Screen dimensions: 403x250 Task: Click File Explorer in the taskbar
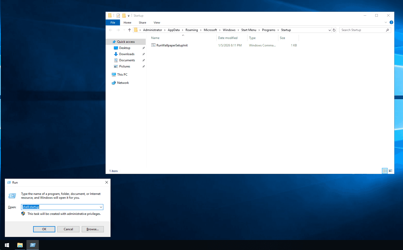[x=20, y=245]
